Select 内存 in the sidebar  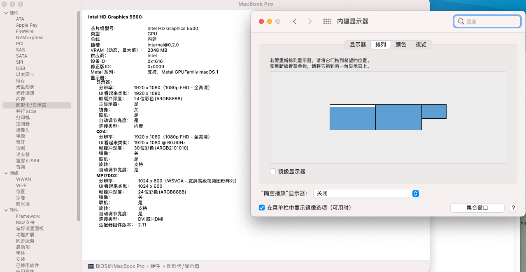click(x=21, y=99)
